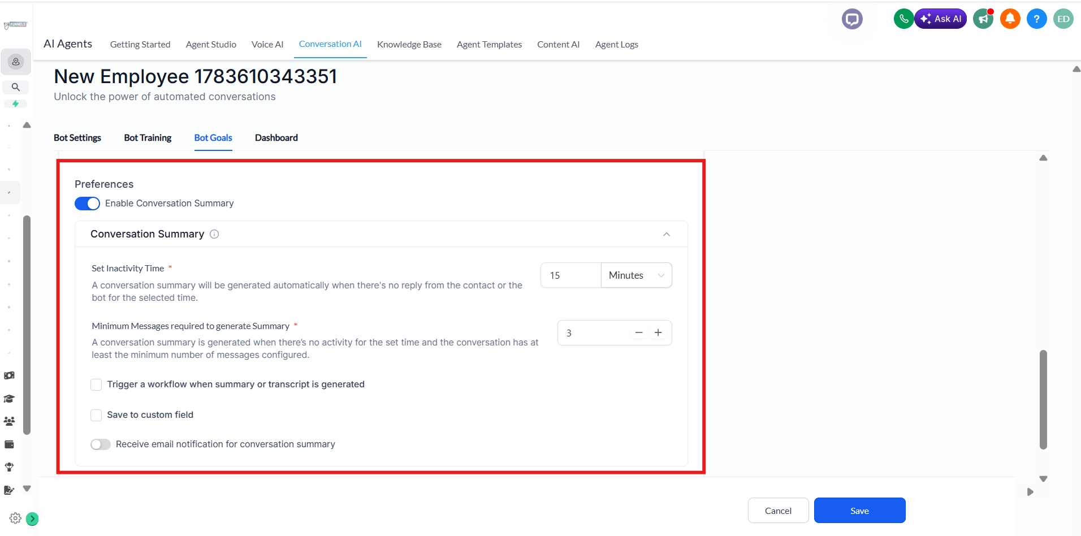Click the AI Agents page title
This screenshot has width=1081, height=536.
click(68, 44)
